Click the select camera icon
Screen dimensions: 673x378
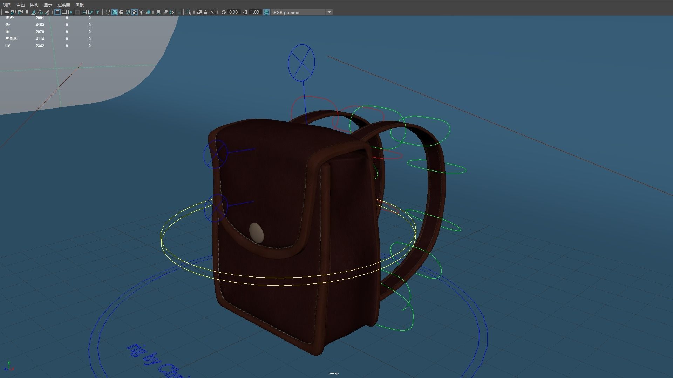7,12
